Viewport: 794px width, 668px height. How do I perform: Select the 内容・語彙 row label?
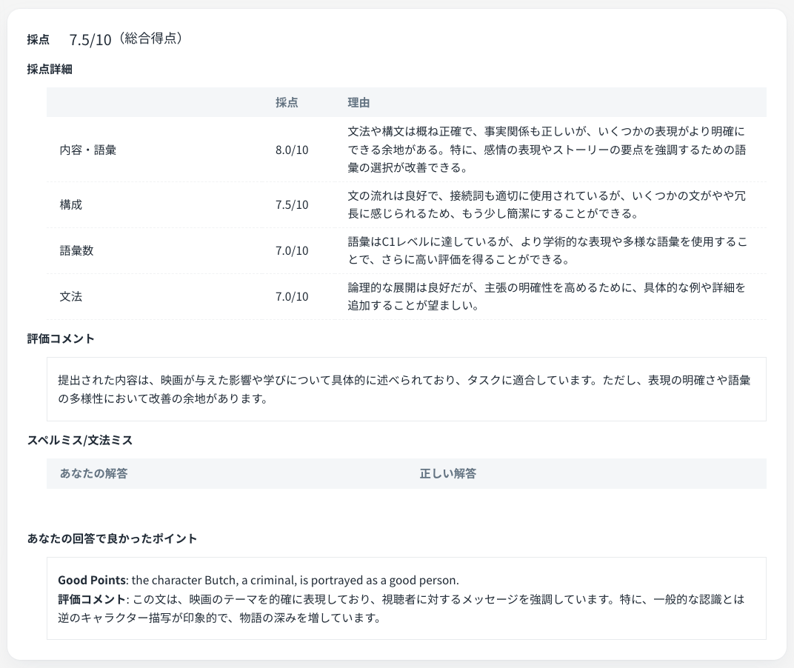pyautogui.click(x=88, y=150)
